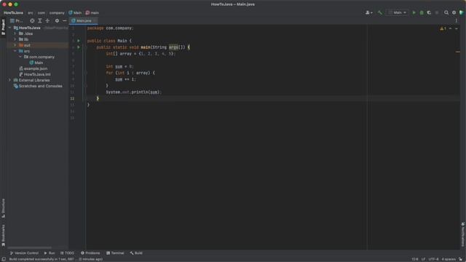The image size is (466, 262).
Task: Toggle the Bookmarks tool window side tab
Action: (x=3, y=235)
